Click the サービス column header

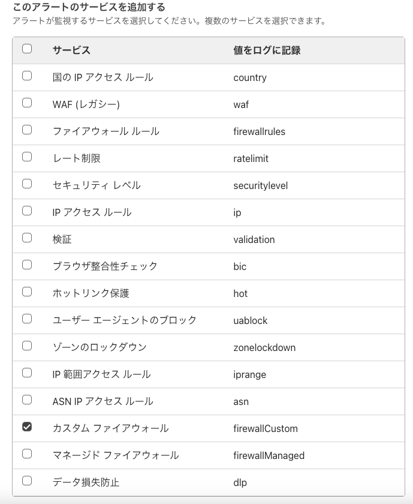[x=70, y=50]
